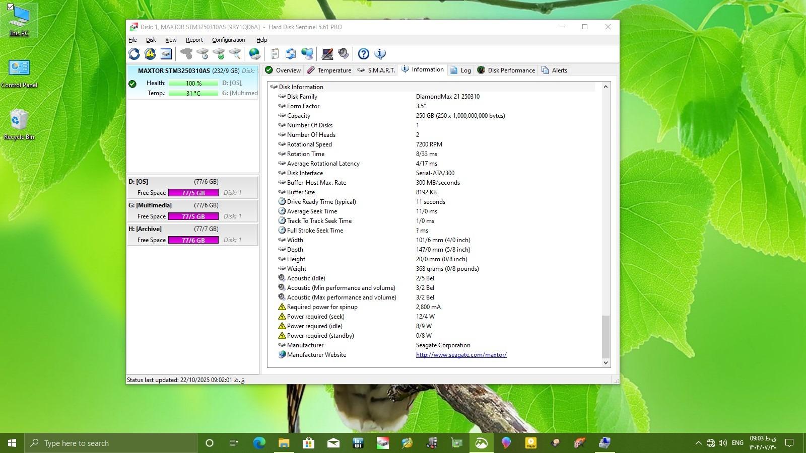
Task: Click the Refresh toolbar icon
Action: point(134,54)
